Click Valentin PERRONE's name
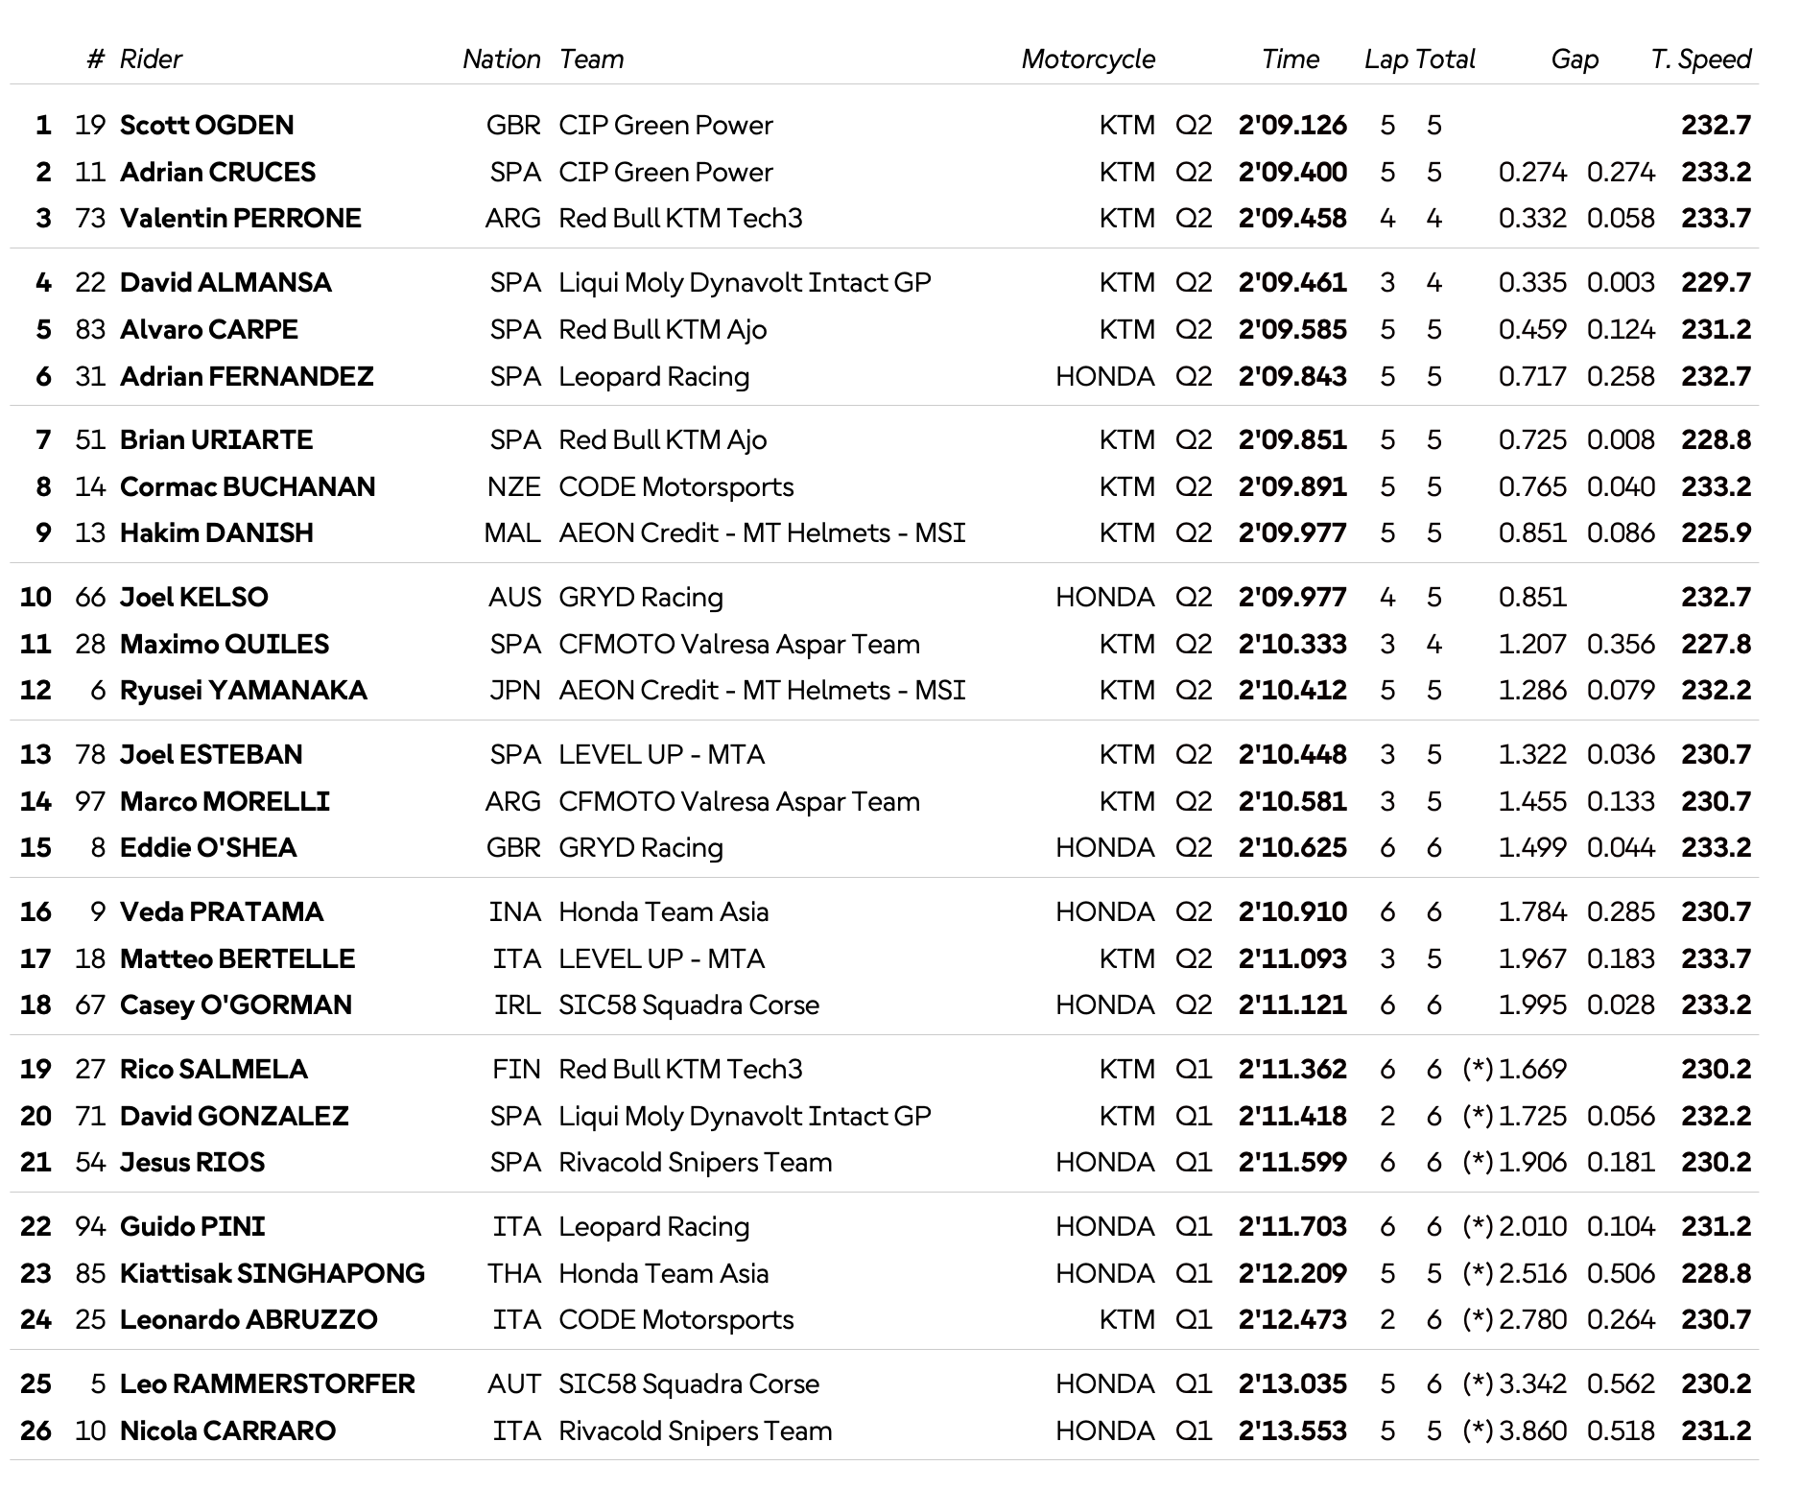The height and width of the screenshot is (1489, 1800). pyautogui.click(x=241, y=218)
